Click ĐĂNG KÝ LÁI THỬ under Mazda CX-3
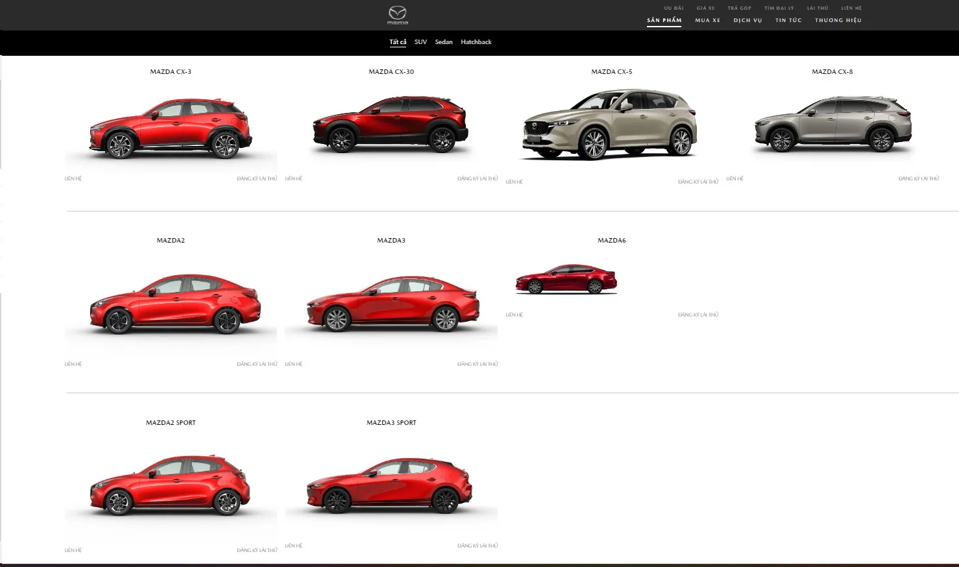The width and height of the screenshot is (959, 567). [257, 178]
